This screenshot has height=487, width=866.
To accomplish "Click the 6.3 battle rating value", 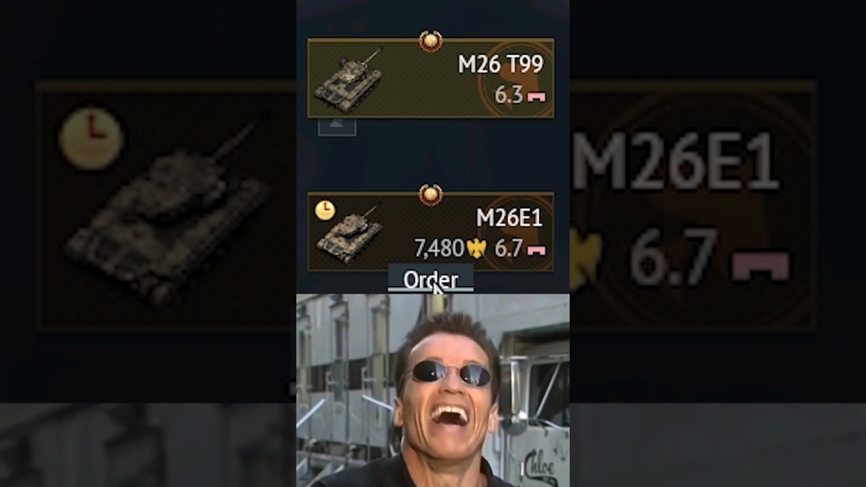I will click(508, 95).
